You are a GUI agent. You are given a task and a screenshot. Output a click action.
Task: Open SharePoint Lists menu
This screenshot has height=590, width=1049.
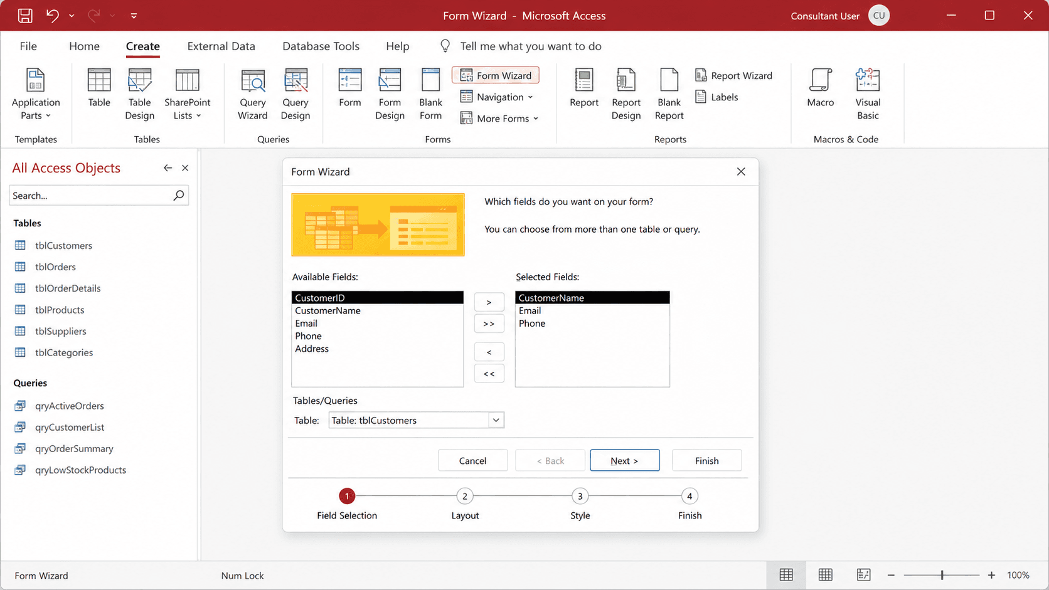(x=187, y=94)
